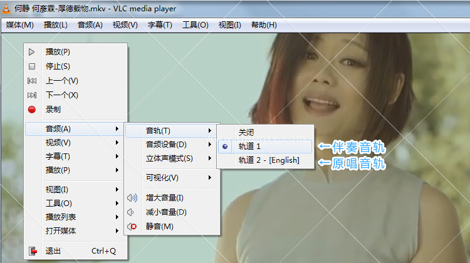
Task: Open the 视频(V) menu in menu bar
Action: (x=125, y=25)
